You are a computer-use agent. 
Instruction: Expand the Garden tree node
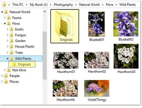coord(8,41)
